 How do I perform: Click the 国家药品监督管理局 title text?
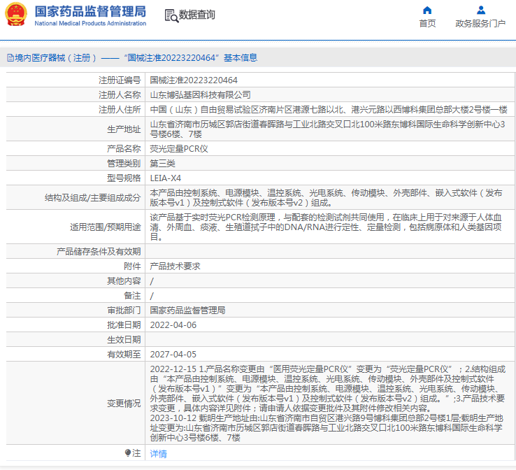tap(90, 10)
